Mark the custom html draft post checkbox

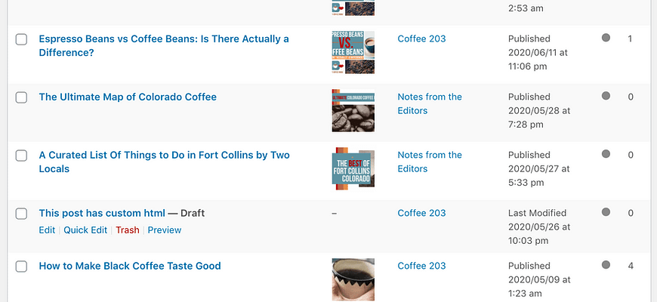21,214
